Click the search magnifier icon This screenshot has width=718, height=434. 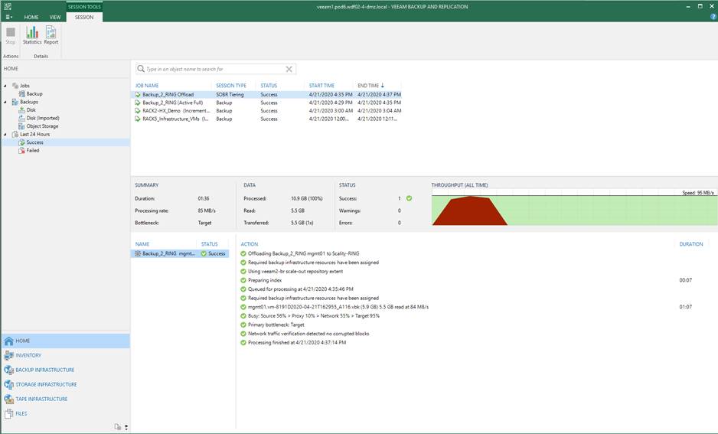(x=141, y=69)
